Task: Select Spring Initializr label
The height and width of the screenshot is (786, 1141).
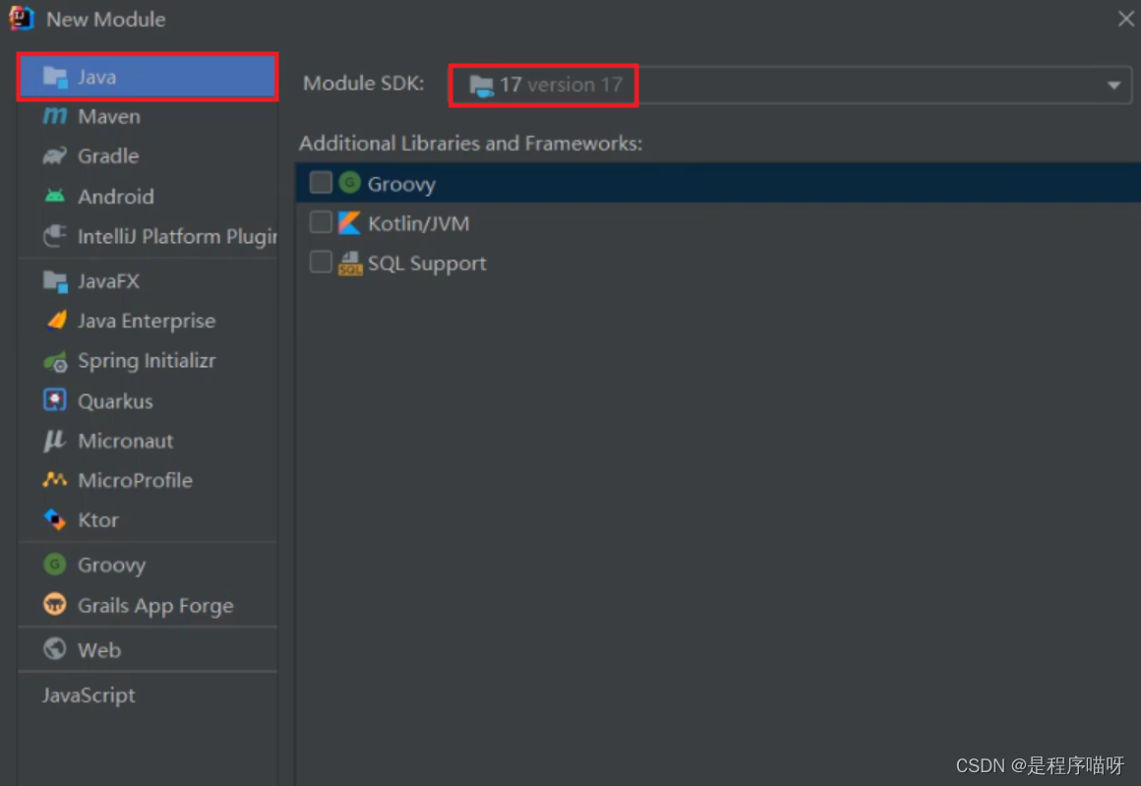Action: tap(147, 361)
